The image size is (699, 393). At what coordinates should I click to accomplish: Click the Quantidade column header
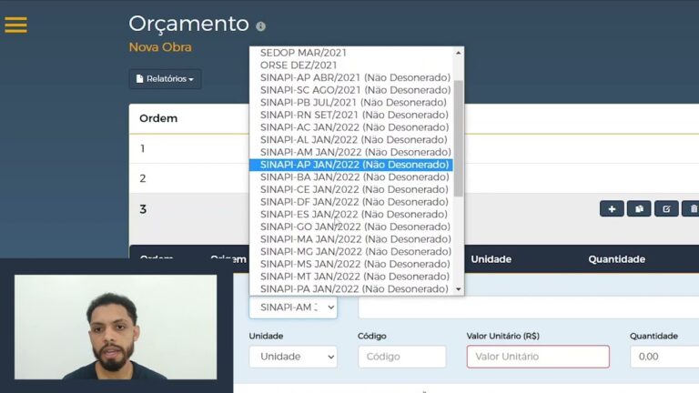click(616, 259)
